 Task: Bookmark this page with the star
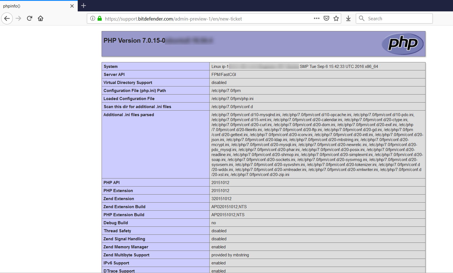[x=336, y=18]
